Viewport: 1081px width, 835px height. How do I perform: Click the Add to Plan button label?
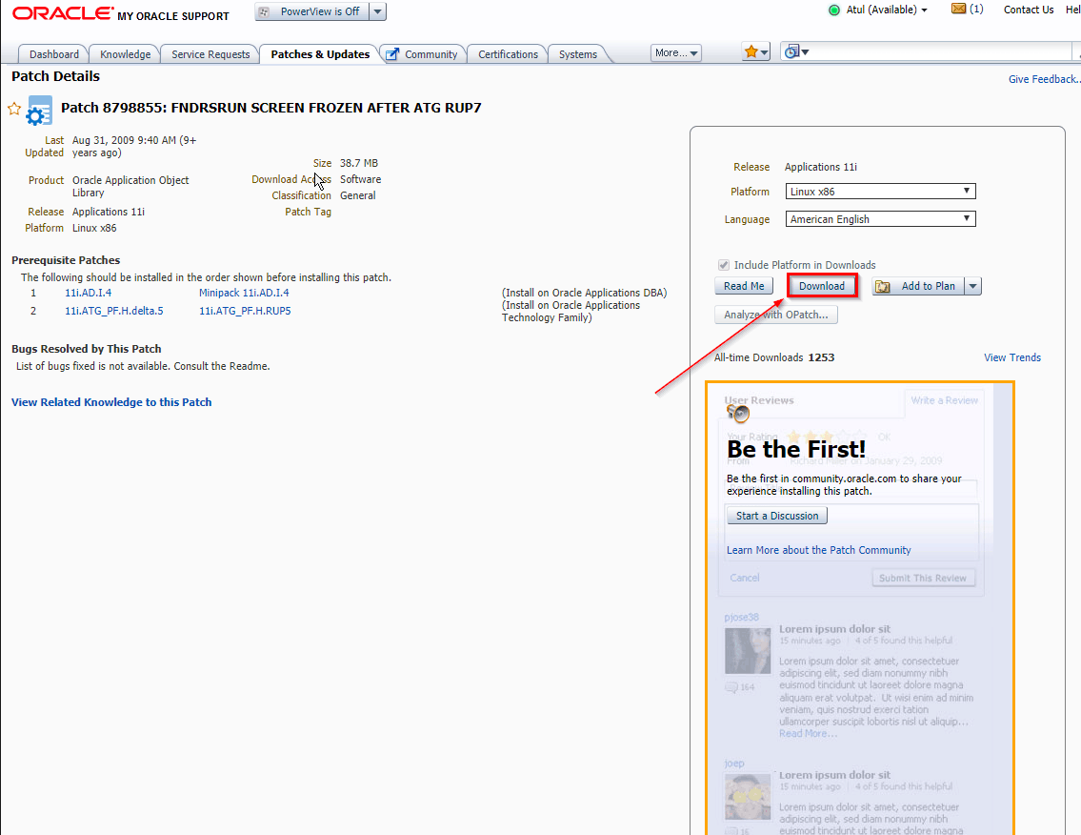(928, 286)
